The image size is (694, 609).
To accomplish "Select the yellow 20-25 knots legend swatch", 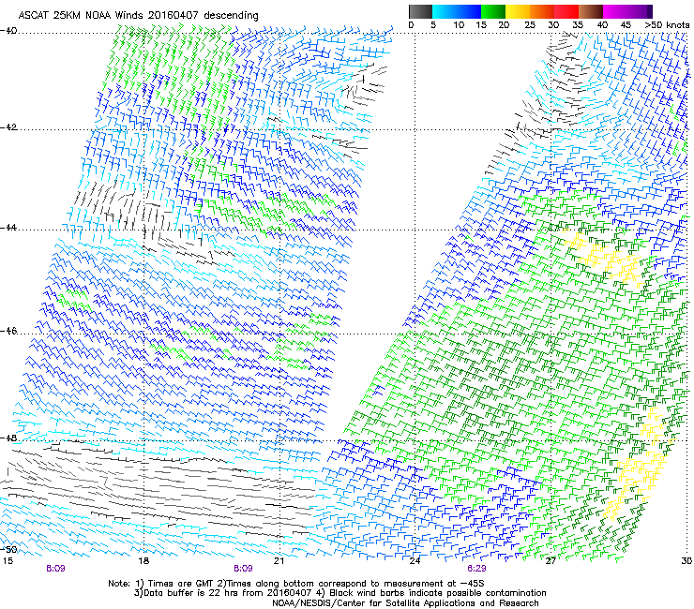I will (518, 11).
